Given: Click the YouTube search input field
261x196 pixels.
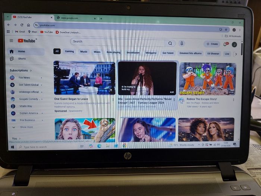Looking at the screenshot, I should [x=117, y=42].
